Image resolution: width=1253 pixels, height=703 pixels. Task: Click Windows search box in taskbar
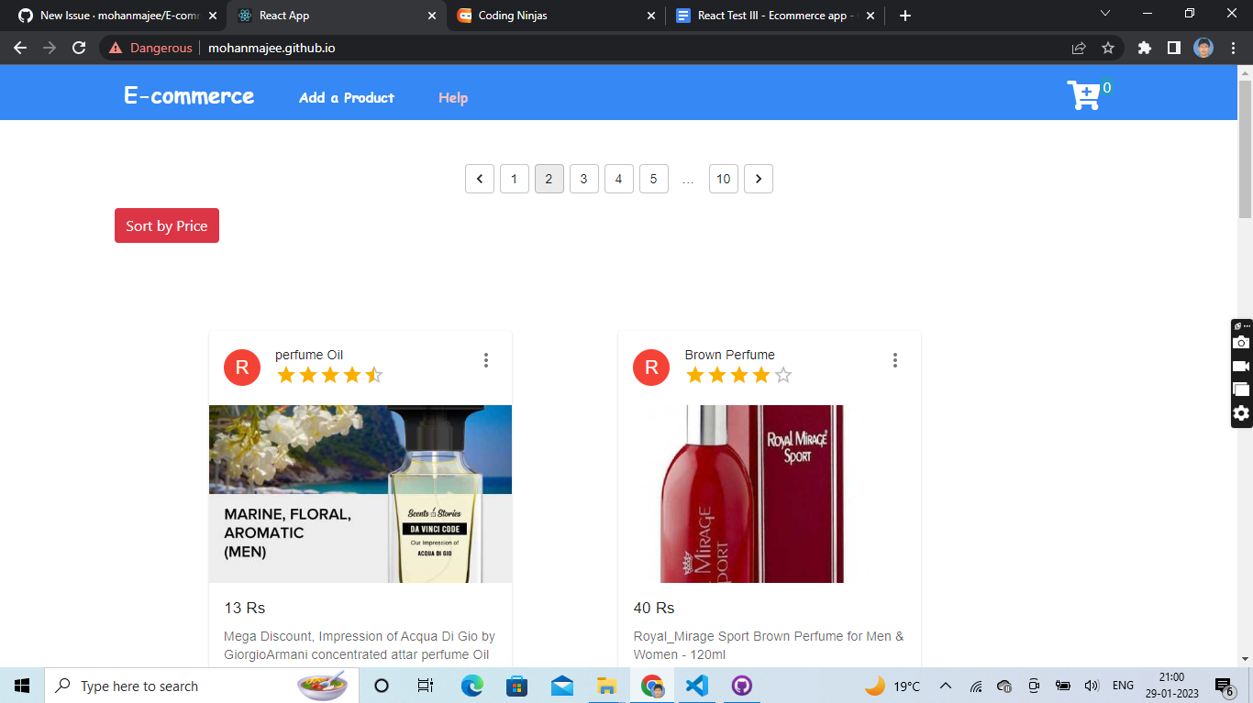tap(200, 686)
